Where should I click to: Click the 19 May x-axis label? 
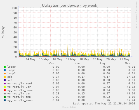98,59
